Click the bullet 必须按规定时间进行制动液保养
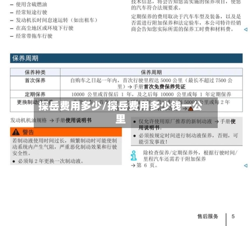The image size is (252, 226). pyautogui.click(x=188, y=139)
